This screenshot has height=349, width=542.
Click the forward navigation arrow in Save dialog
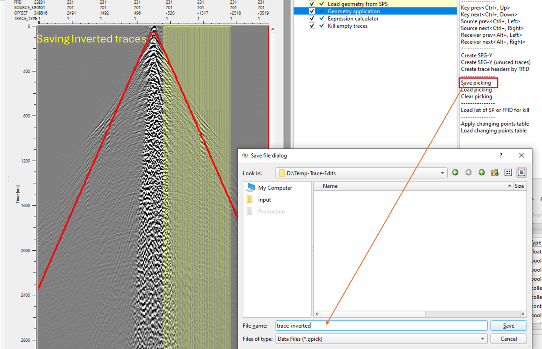click(x=468, y=172)
